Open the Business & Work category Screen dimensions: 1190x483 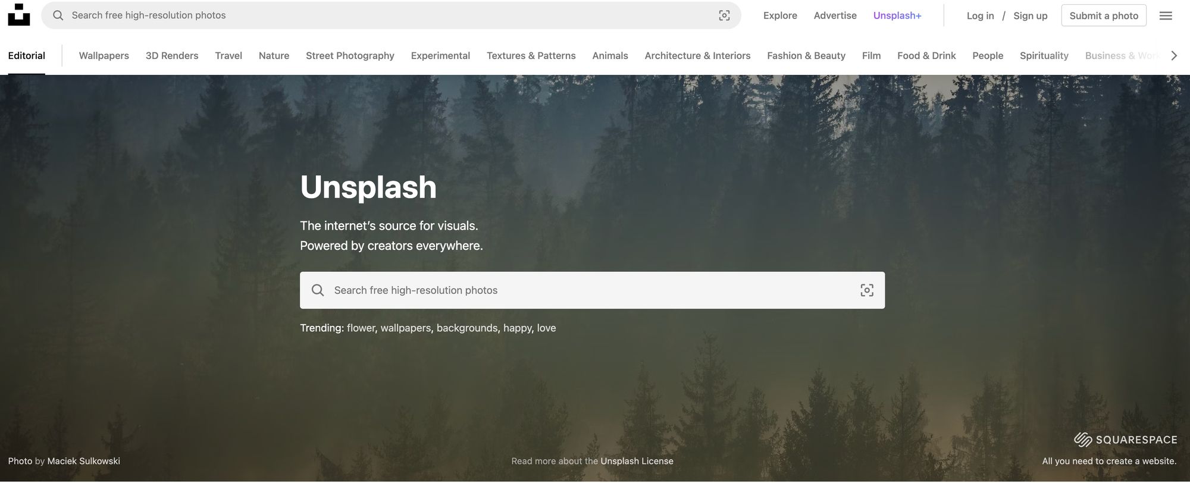1122,55
